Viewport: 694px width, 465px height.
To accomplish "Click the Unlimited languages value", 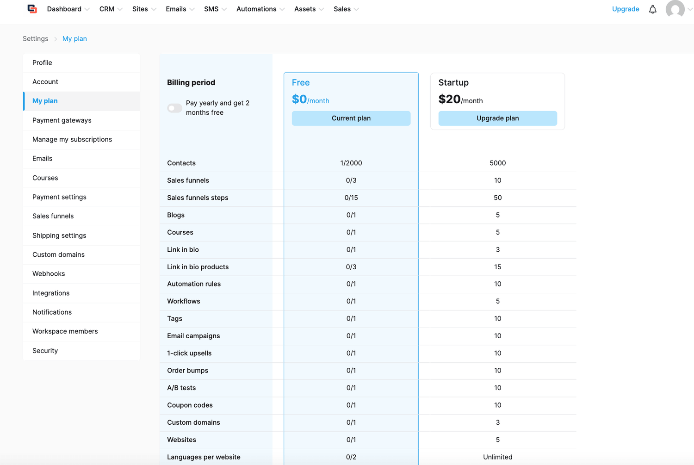I will pos(497,457).
